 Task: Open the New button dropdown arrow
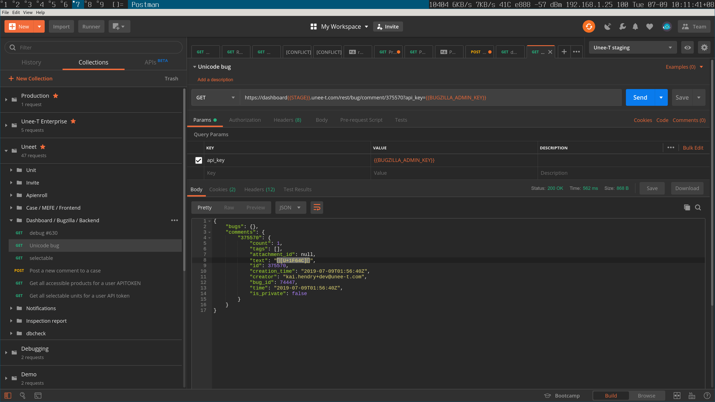[39, 27]
